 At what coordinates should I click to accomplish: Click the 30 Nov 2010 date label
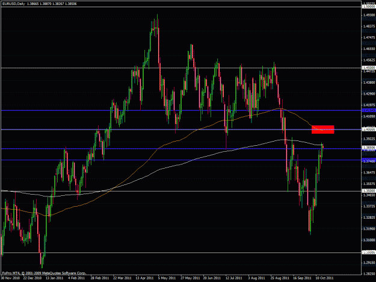point(10,278)
